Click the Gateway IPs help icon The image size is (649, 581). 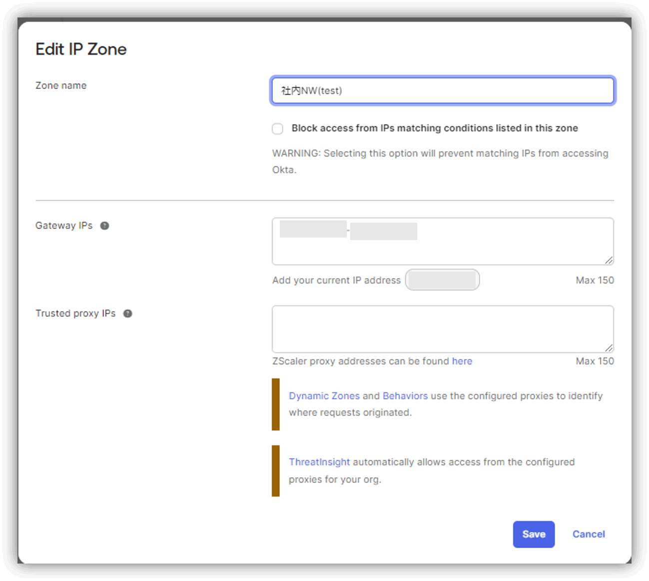104,226
